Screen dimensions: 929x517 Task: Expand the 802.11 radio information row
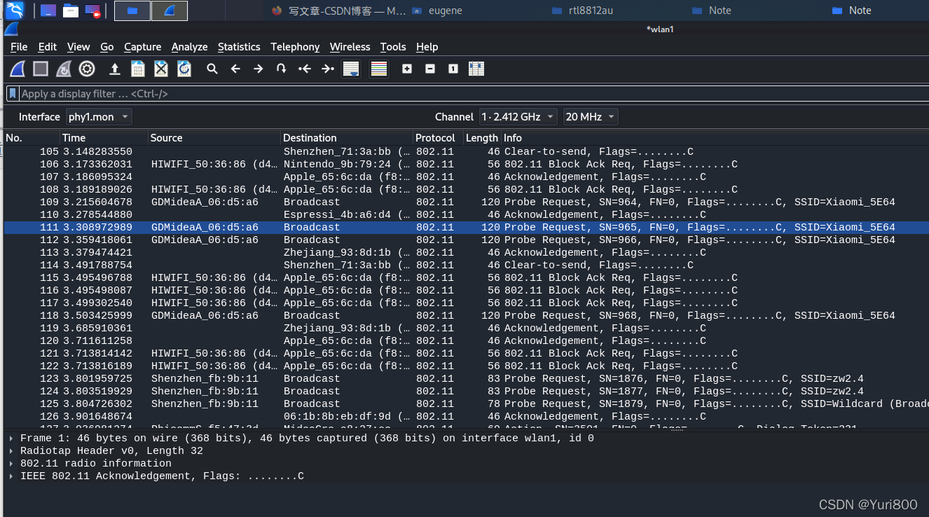pos(11,464)
